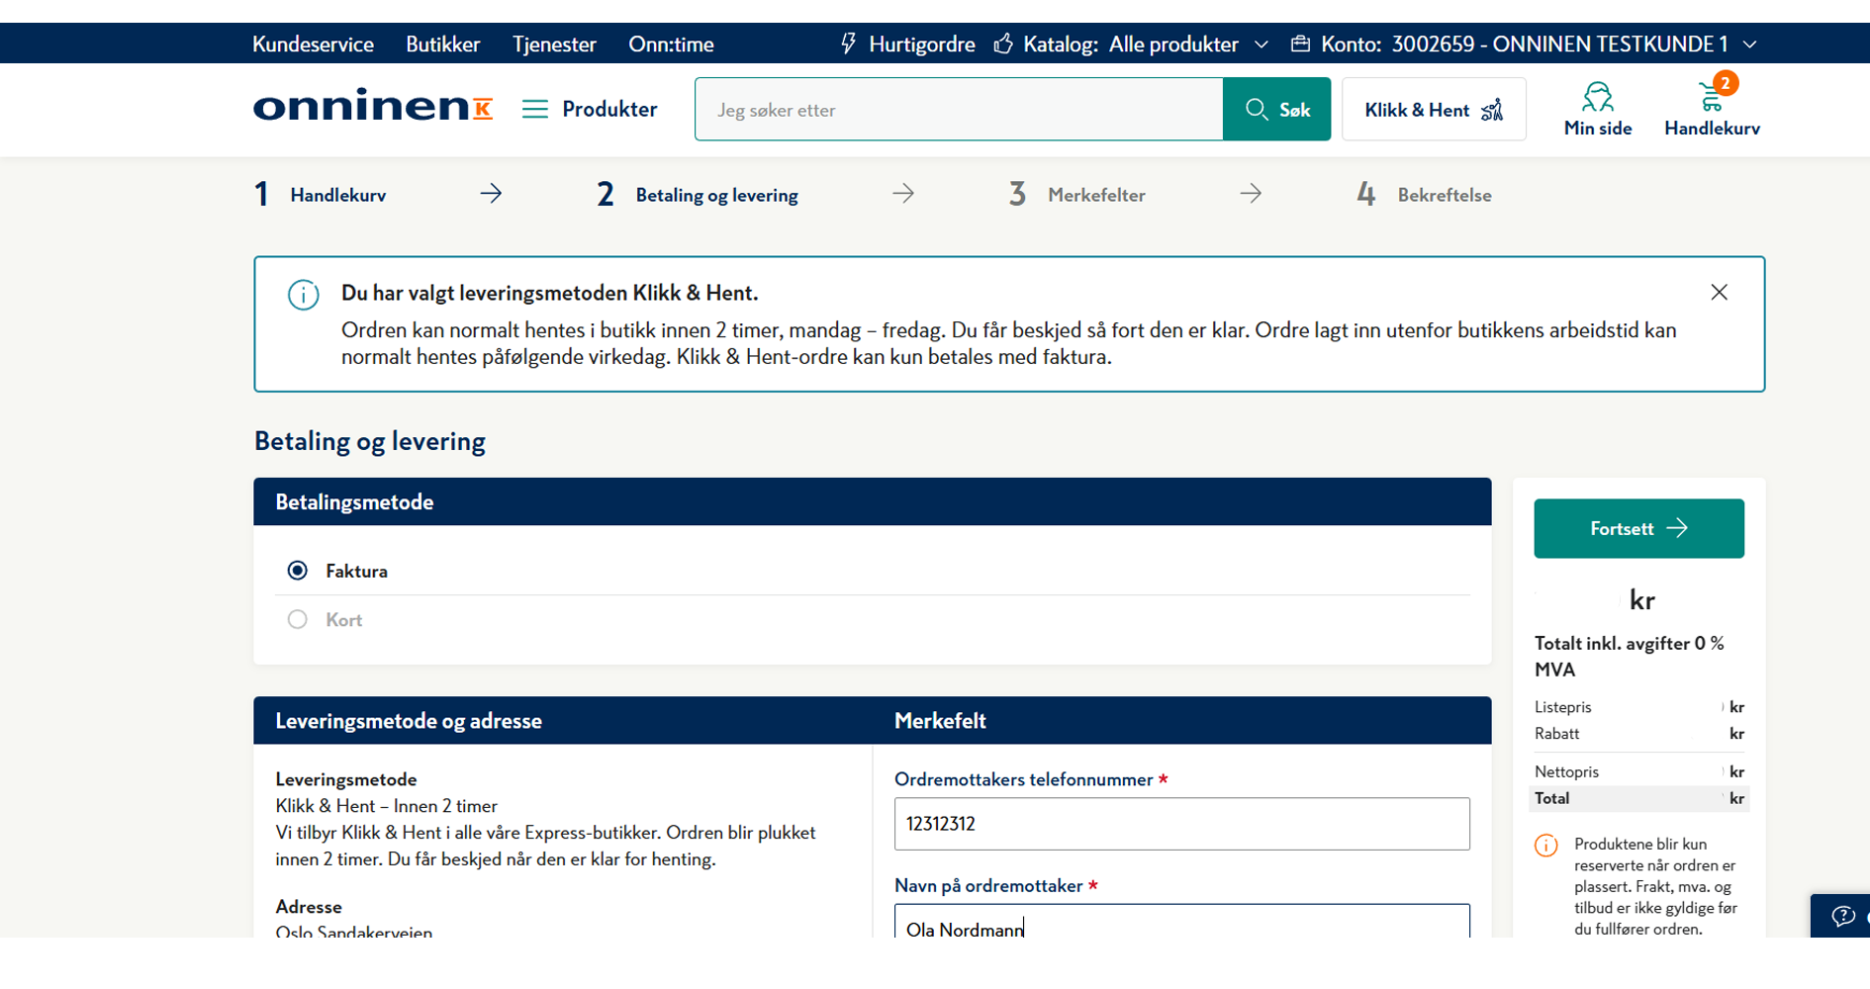Image resolution: width=1870 pixels, height=989 pixels.
Task: Click the Listepris row in summary
Action: pos(1638,707)
